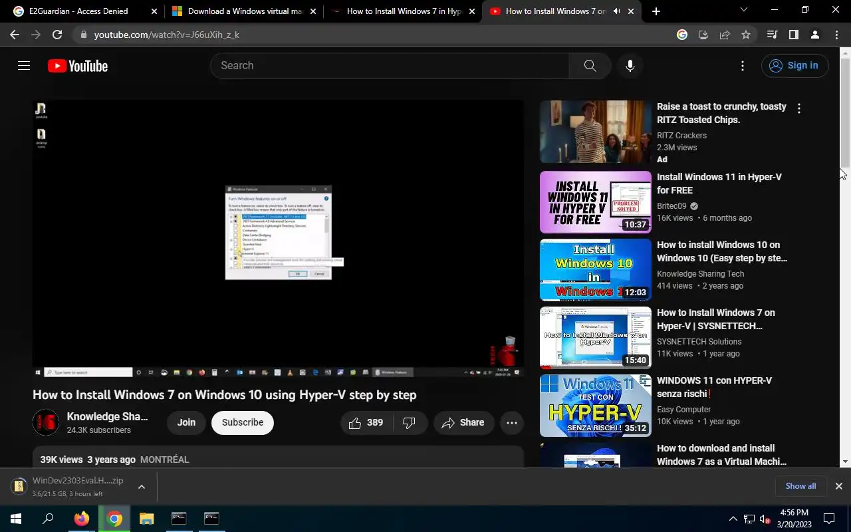Open taskbar volume control
Viewport: 851px width, 532px height.
click(x=765, y=519)
